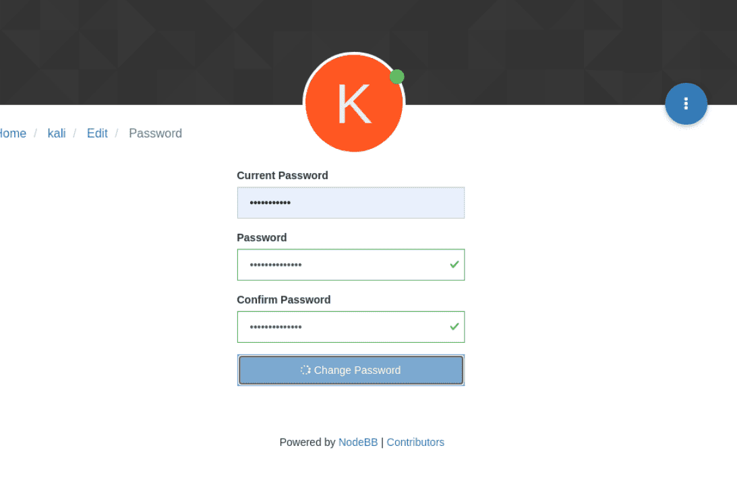Focus the Current Password input field
This screenshot has width=737, height=485.
[x=351, y=202]
